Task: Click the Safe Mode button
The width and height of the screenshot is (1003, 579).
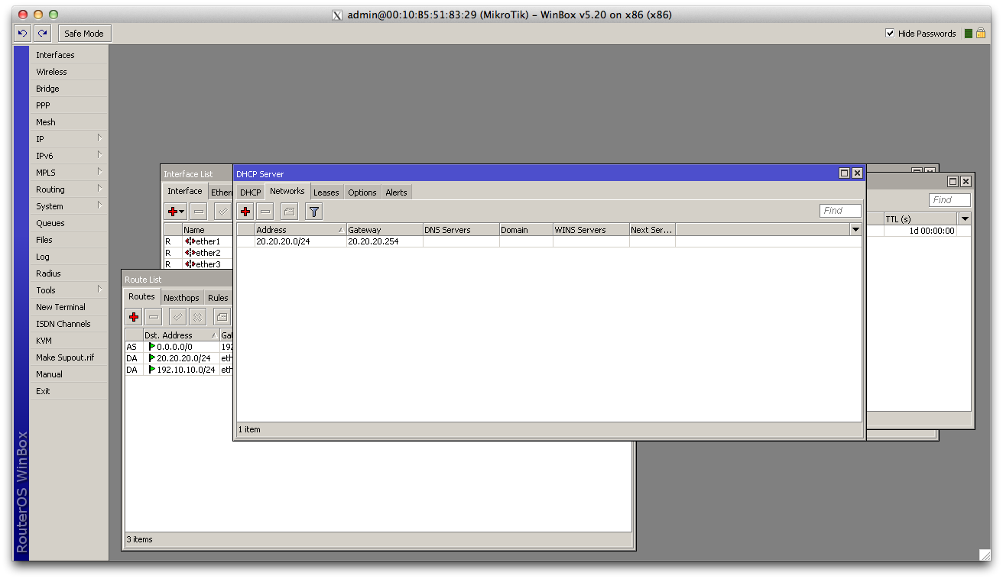Action: (84, 34)
